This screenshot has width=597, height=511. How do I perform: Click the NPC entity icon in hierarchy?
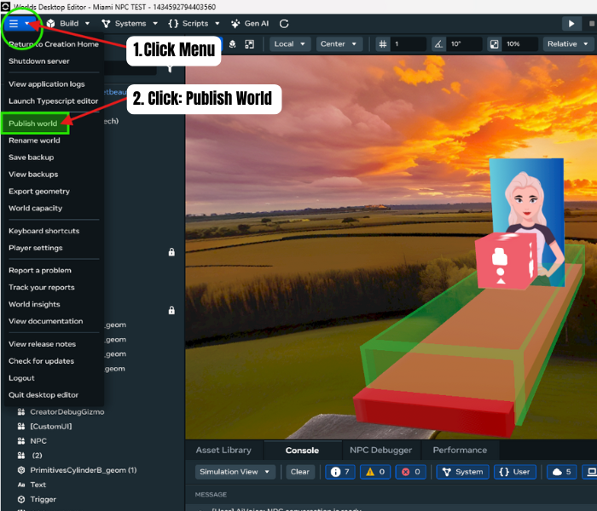pyautogui.click(x=21, y=441)
